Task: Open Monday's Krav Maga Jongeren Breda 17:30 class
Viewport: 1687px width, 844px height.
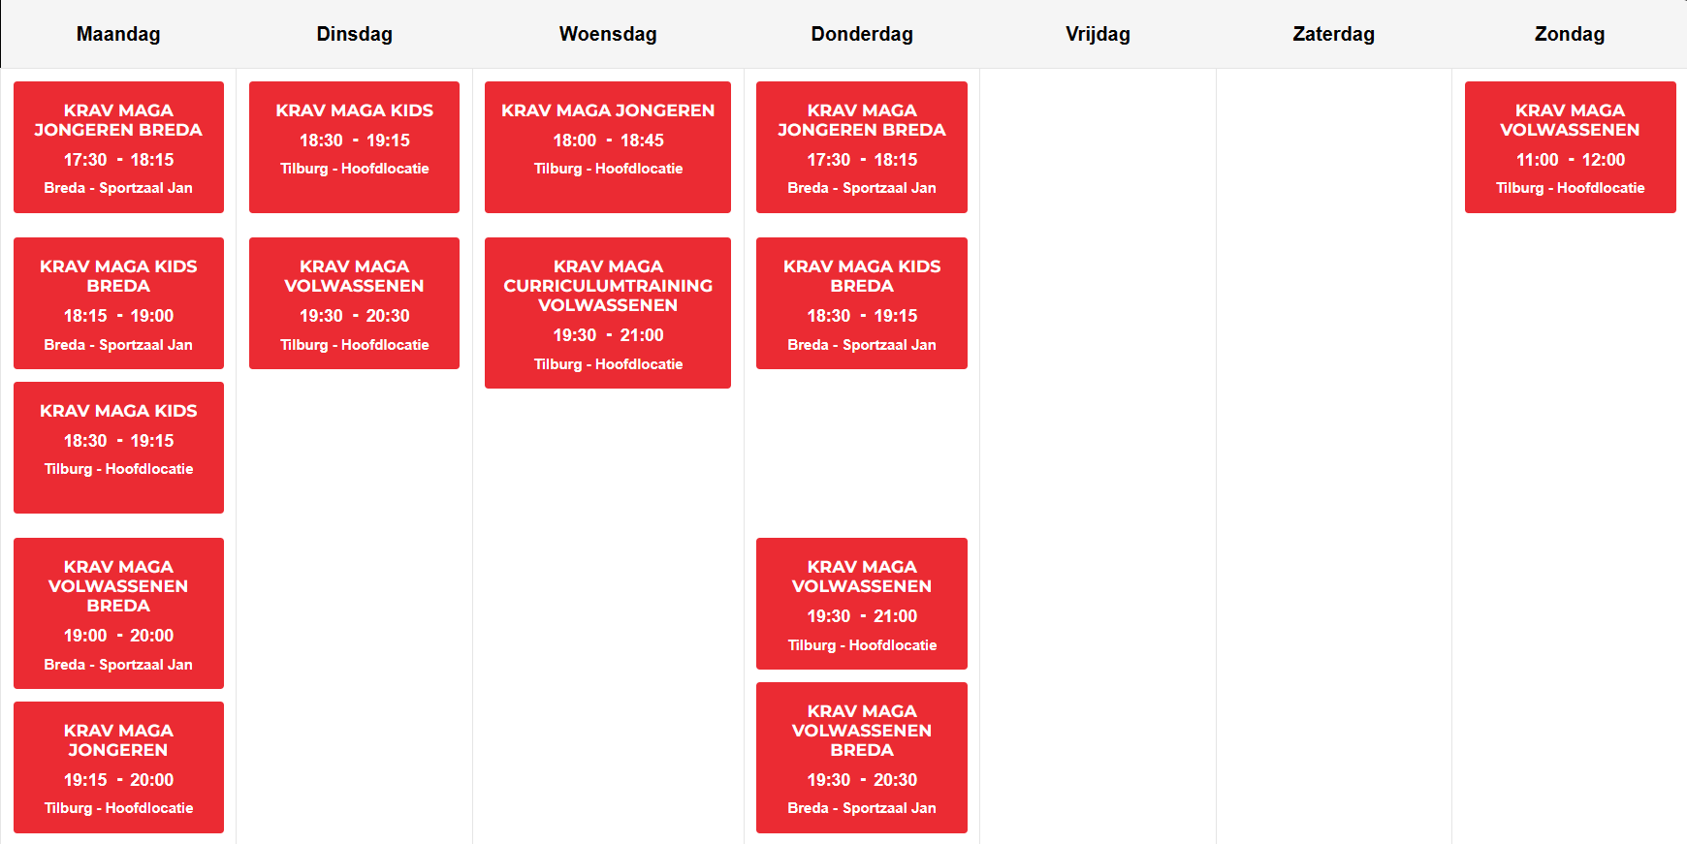Action: (x=118, y=147)
